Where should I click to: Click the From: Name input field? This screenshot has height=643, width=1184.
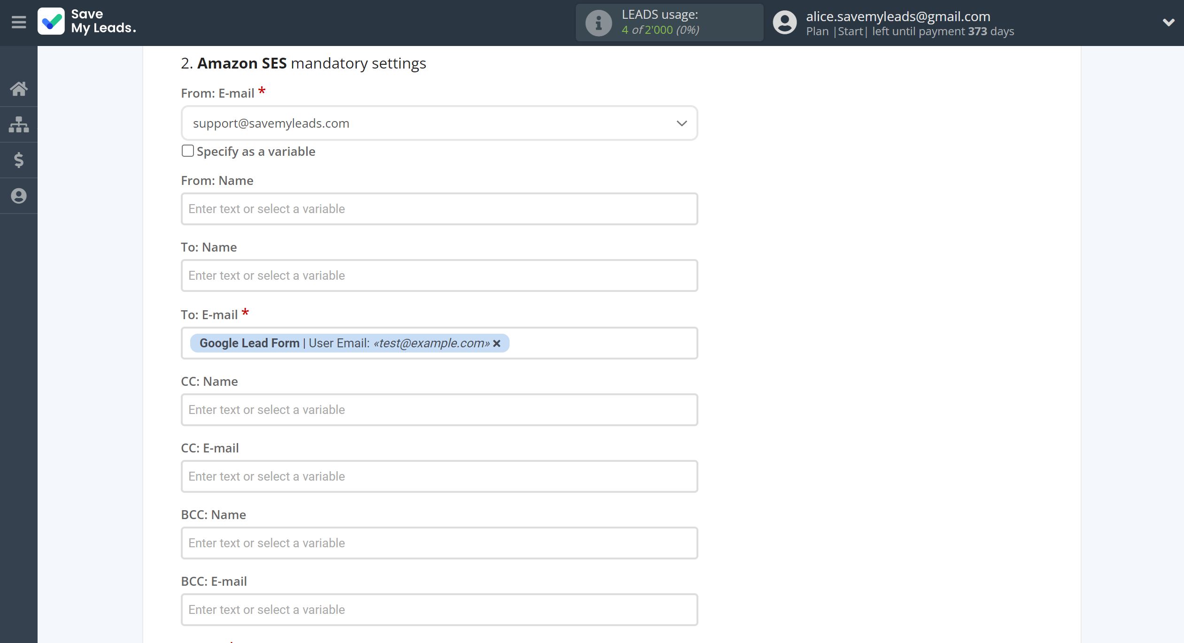click(440, 209)
